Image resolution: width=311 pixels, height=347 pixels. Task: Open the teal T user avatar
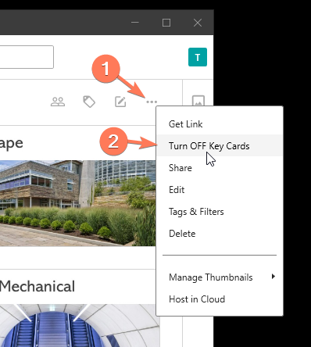click(x=198, y=57)
